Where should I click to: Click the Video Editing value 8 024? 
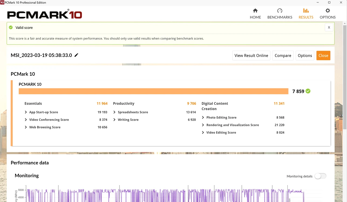pos(280,133)
